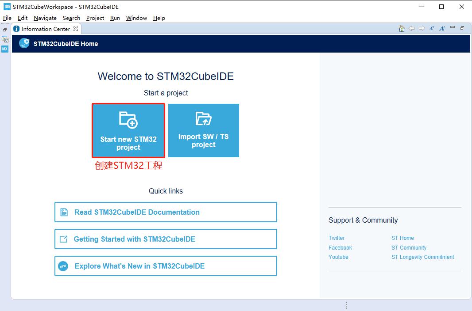Go back using the left arrow icon
472x311 pixels.
click(411, 29)
